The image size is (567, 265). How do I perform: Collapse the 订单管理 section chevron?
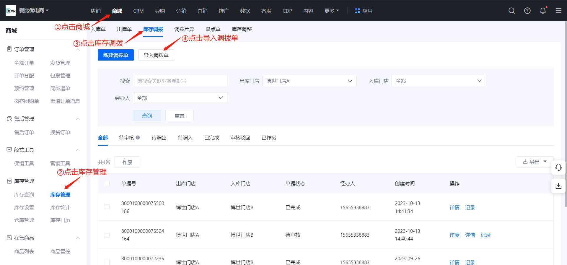coord(78,49)
